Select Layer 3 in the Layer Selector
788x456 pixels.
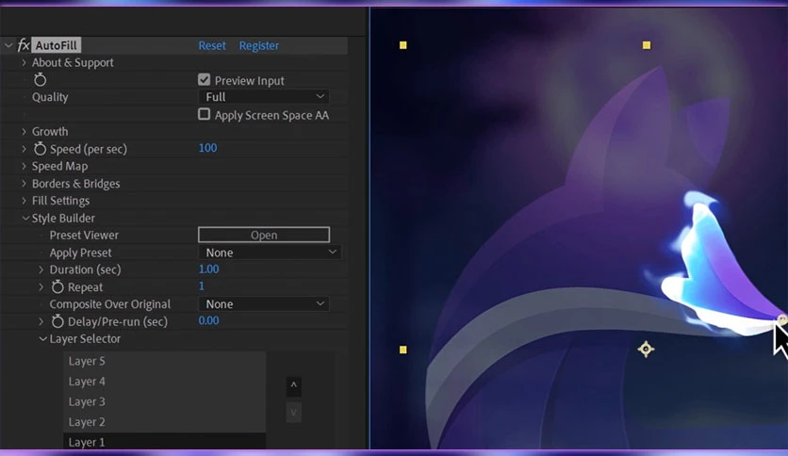[164, 401]
